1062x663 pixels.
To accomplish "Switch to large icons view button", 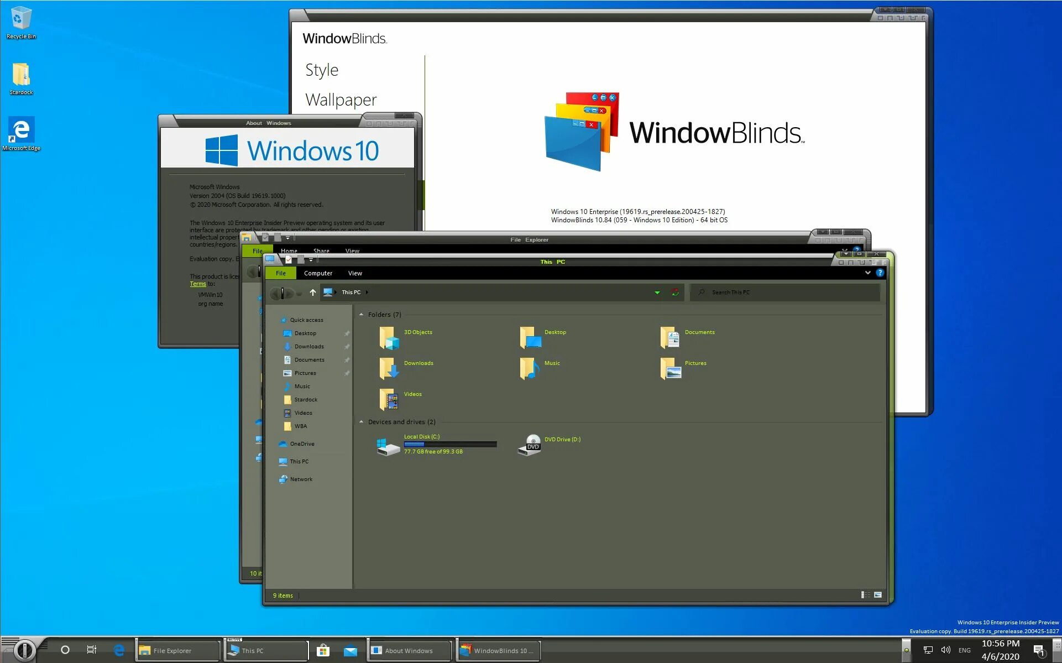I will (878, 595).
